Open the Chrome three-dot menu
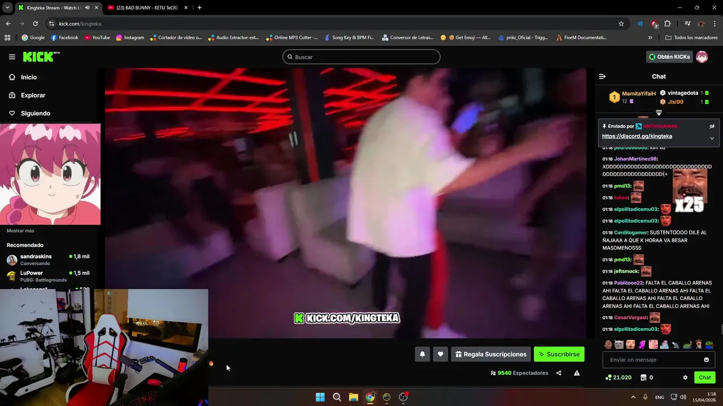The width and height of the screenshot is (723, 406). (715, 24)
